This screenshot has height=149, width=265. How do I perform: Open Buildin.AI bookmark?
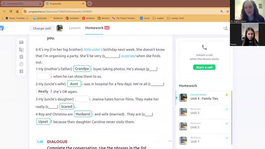(x=56, y=18)
